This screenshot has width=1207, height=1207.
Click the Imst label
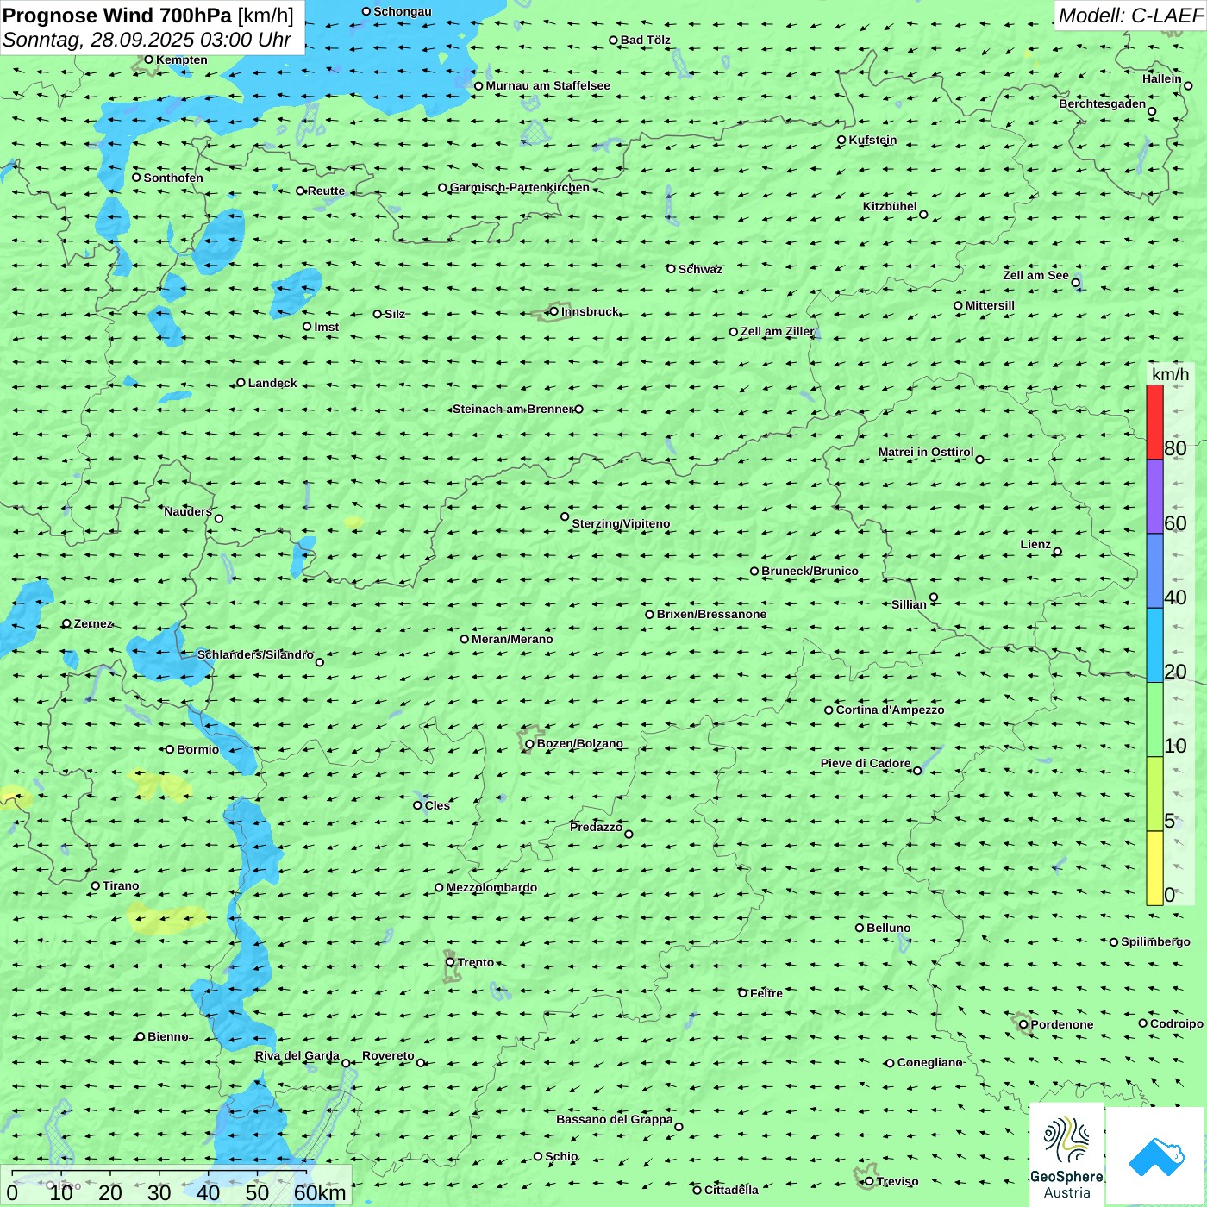(x=326, y=327)
